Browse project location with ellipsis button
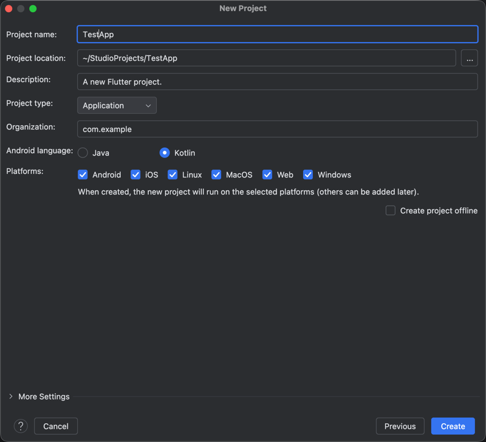The image size is (486, 442). coord(469,58)
